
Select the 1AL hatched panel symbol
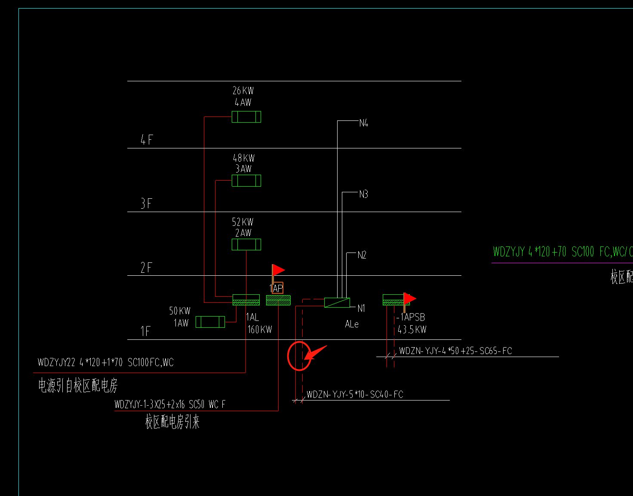tap(246, 300)
